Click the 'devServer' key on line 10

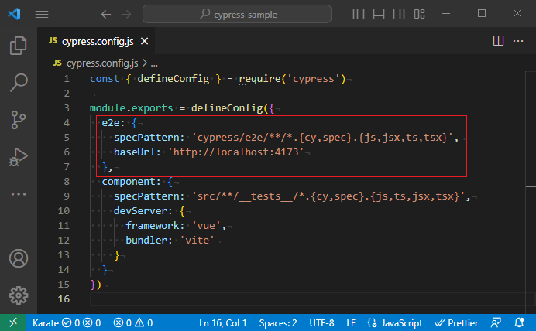pos(140,210)
